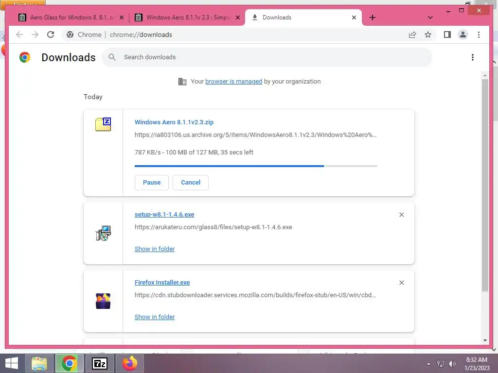Screen dimensions: 498x373
Task: Click the Today date heading
Action: [x=93, y=97]
